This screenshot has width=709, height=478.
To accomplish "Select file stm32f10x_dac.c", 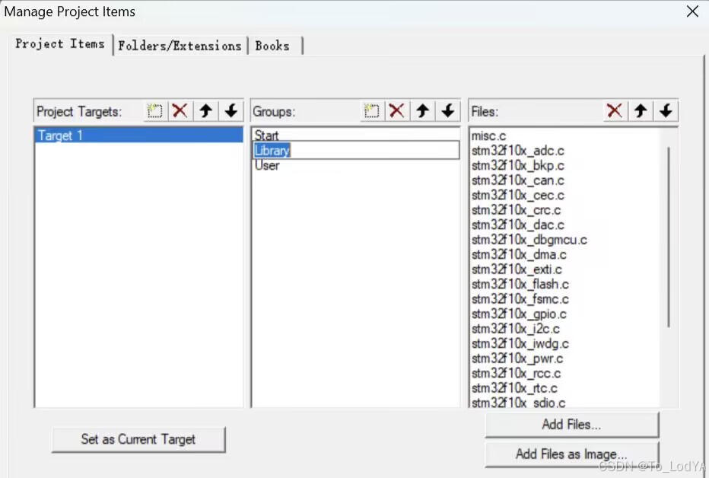I will pyautogui.click(x=518, y=225).
